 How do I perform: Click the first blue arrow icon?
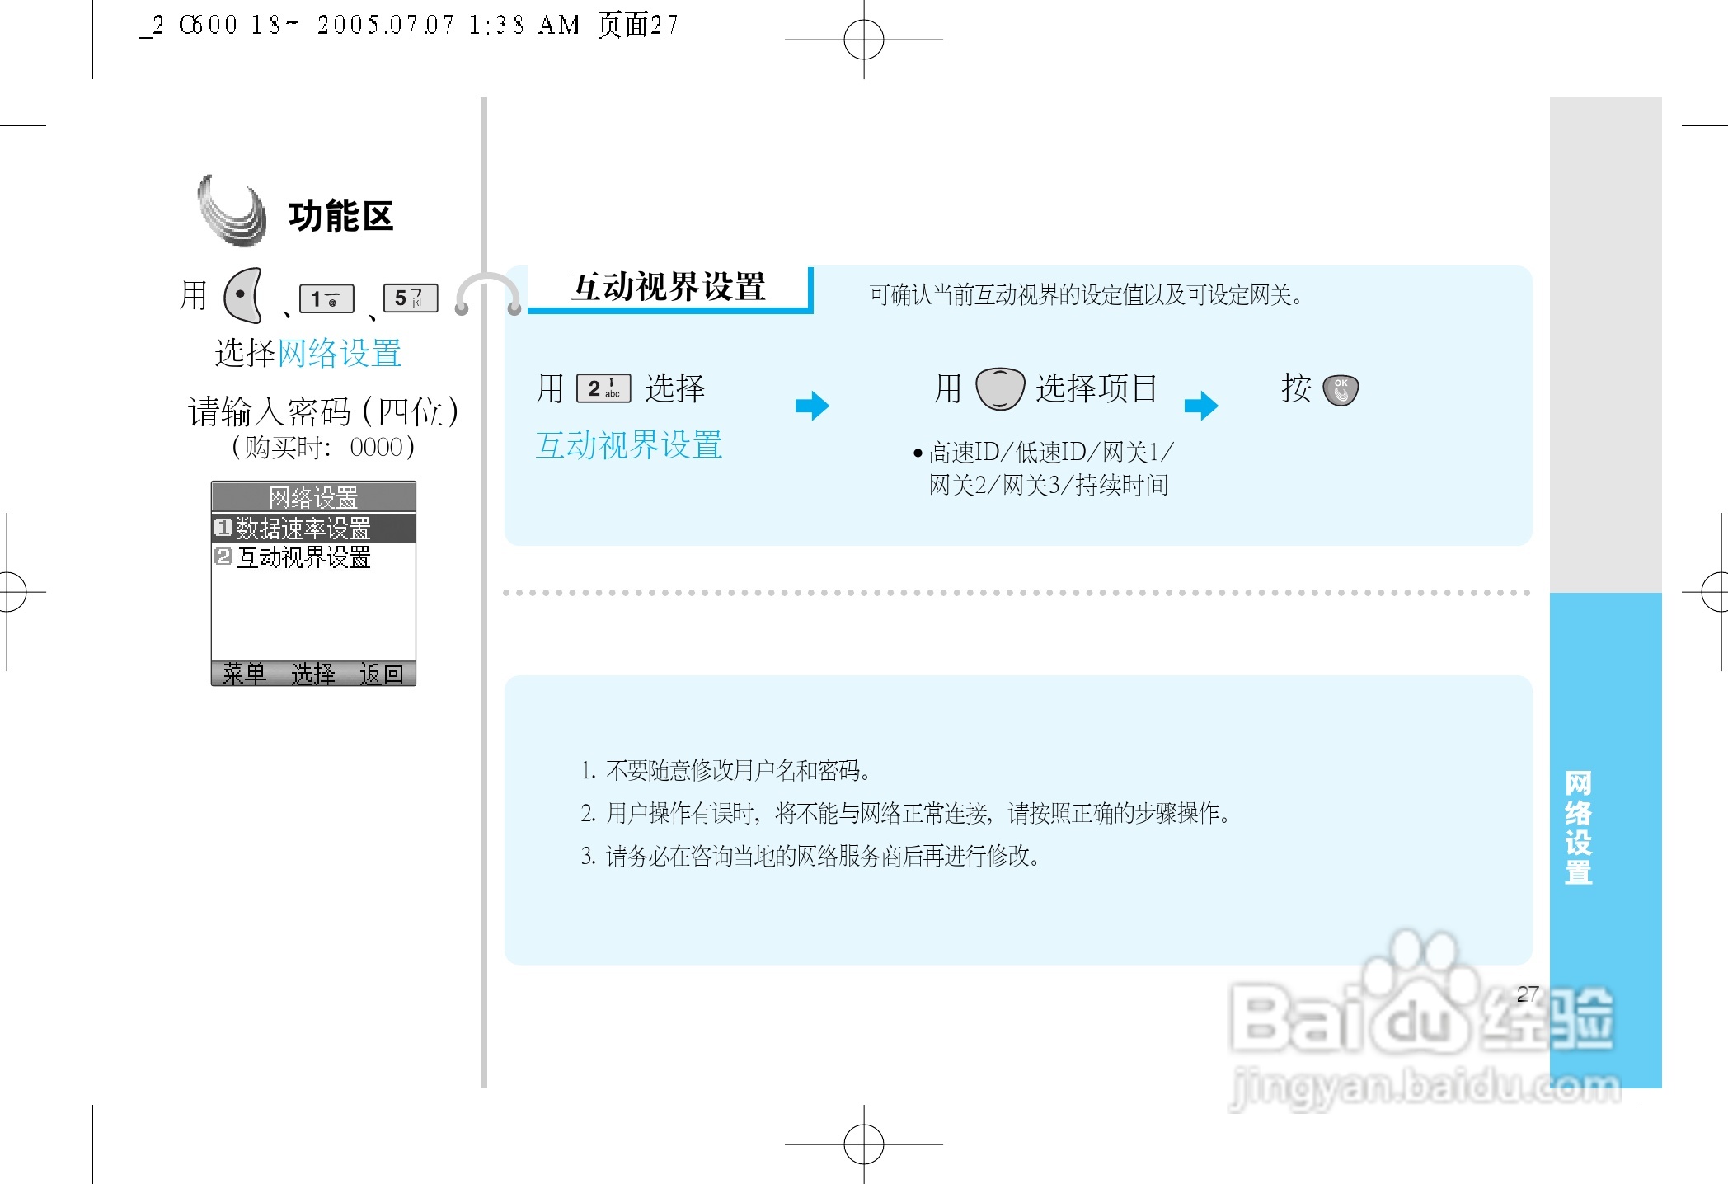812,405
